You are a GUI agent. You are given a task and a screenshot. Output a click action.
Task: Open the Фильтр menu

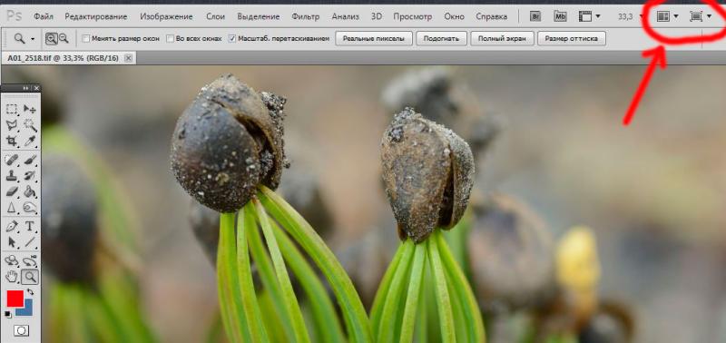pyautogui.click(x=306, y=16)
